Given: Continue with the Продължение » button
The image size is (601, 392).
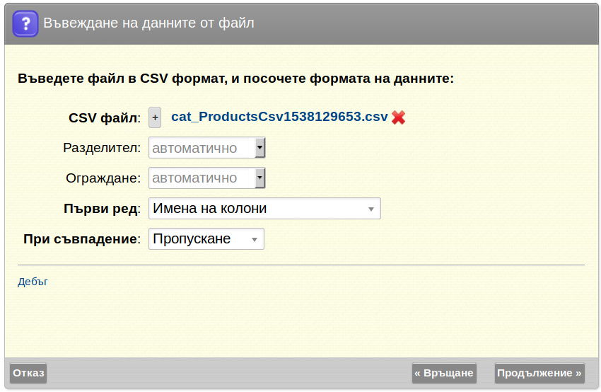Looking at the screenshot, I should click(539, 373).
